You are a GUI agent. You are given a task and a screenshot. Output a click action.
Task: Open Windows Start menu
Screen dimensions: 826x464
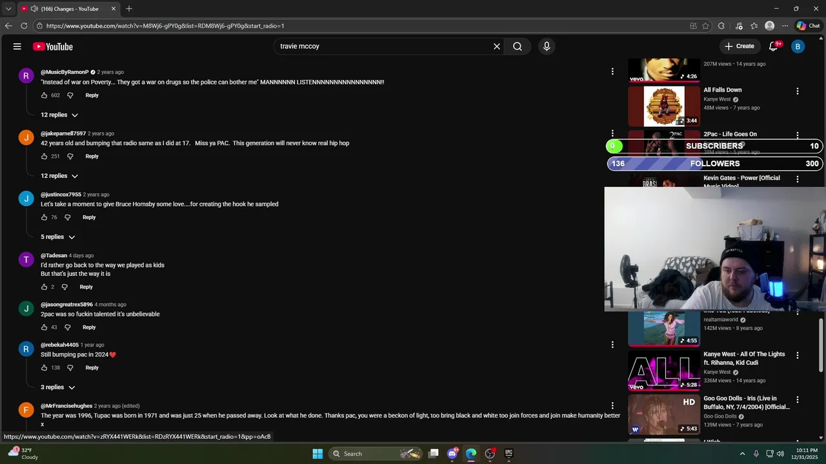317,454
